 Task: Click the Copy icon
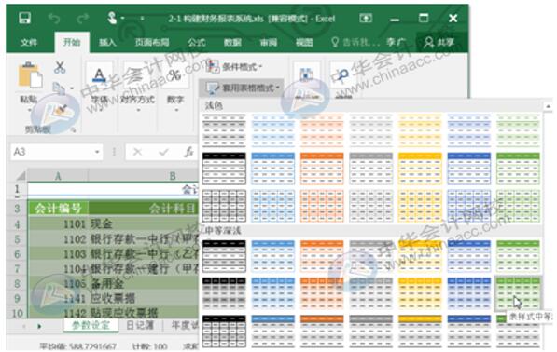pyautogui.click(x=59, y=88)
